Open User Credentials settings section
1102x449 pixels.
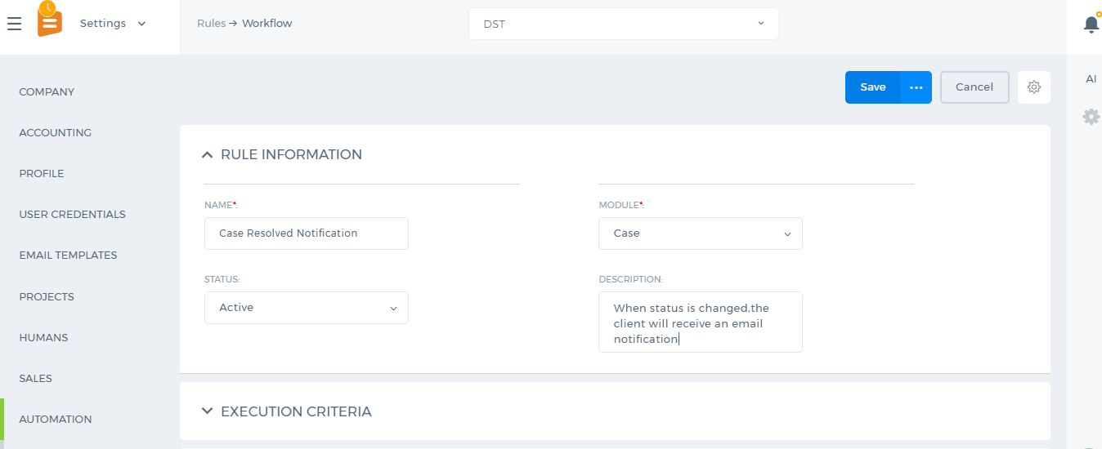coord(73,214)
